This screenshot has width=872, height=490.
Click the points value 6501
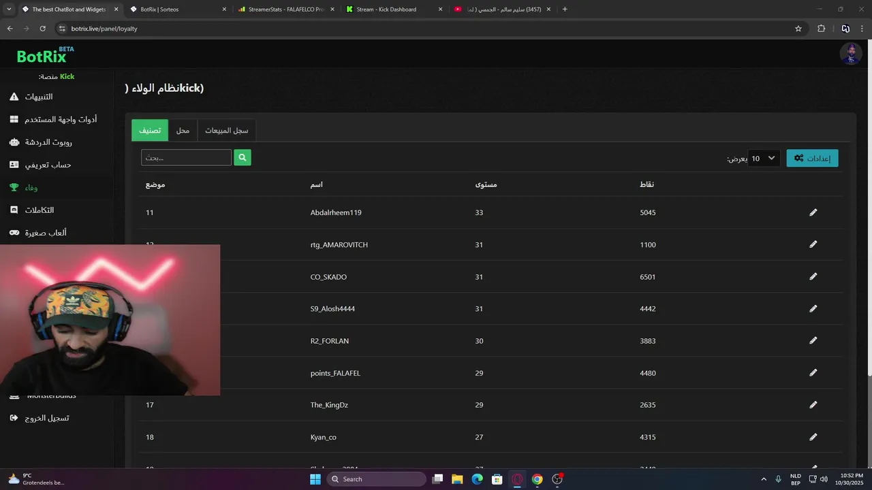[648, 277]
